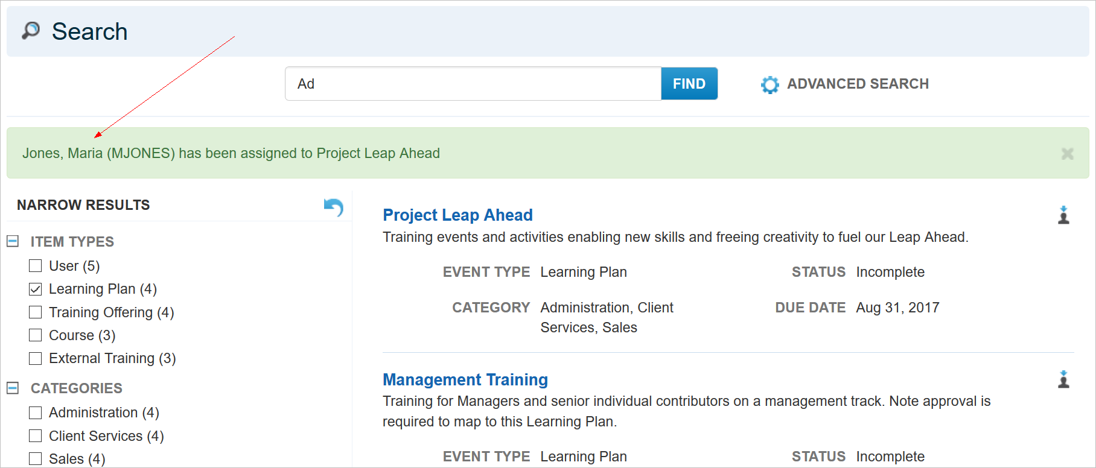This screenshot has height=468, width=1096.
Task: Check the Administration (4) category
Action: 36,413
